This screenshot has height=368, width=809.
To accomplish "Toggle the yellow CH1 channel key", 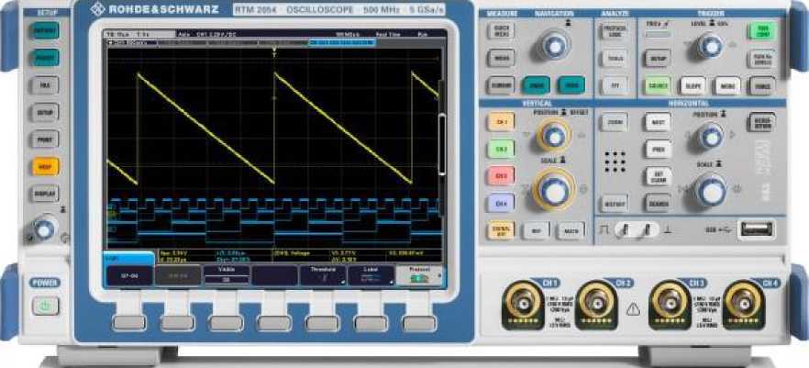I will pos(501,122).
